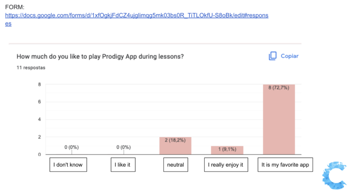The width and height of the screenshot is (350, 192).
Task: Click the 'neutral' label box
Action: 175,165
